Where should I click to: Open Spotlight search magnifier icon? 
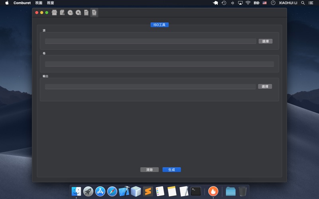(x=303, y=3)
